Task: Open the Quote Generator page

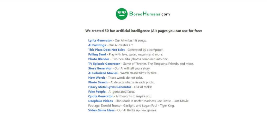Action: click(x=100, y=96)
